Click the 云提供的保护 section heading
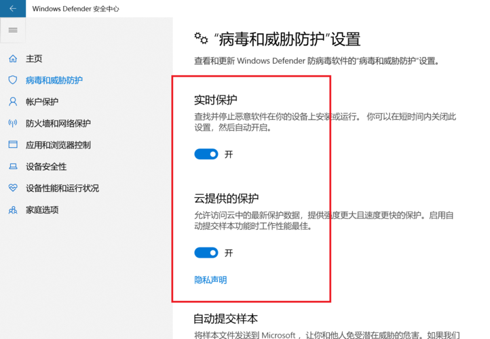The image size is (490, 339). [226, 198]
